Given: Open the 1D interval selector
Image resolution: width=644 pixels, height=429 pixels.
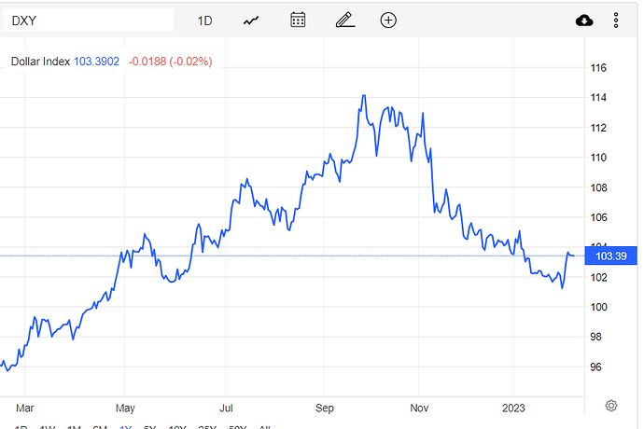Looking at the screenshot, I should (204, 21).
